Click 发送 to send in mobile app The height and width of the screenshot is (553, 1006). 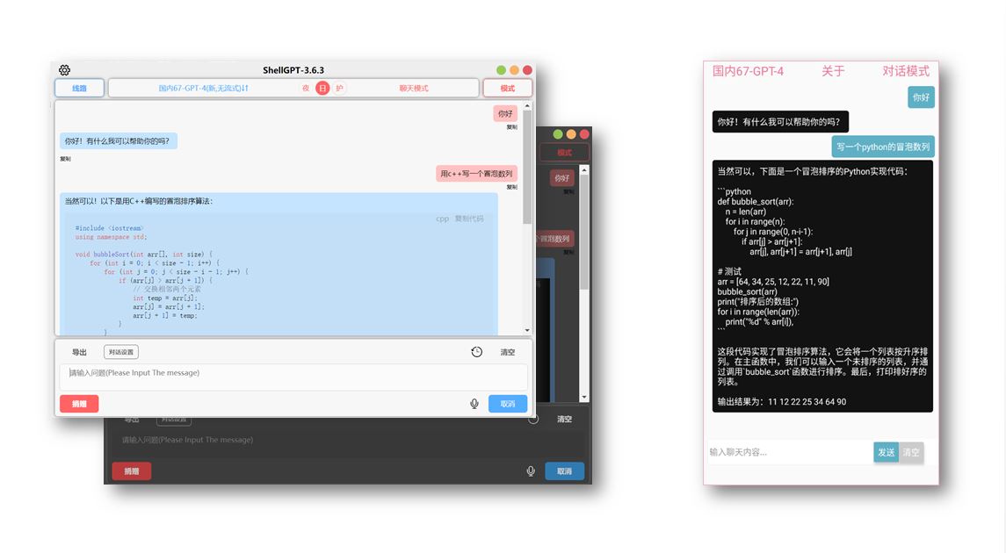pyautogui.click(x=886, y=452)
